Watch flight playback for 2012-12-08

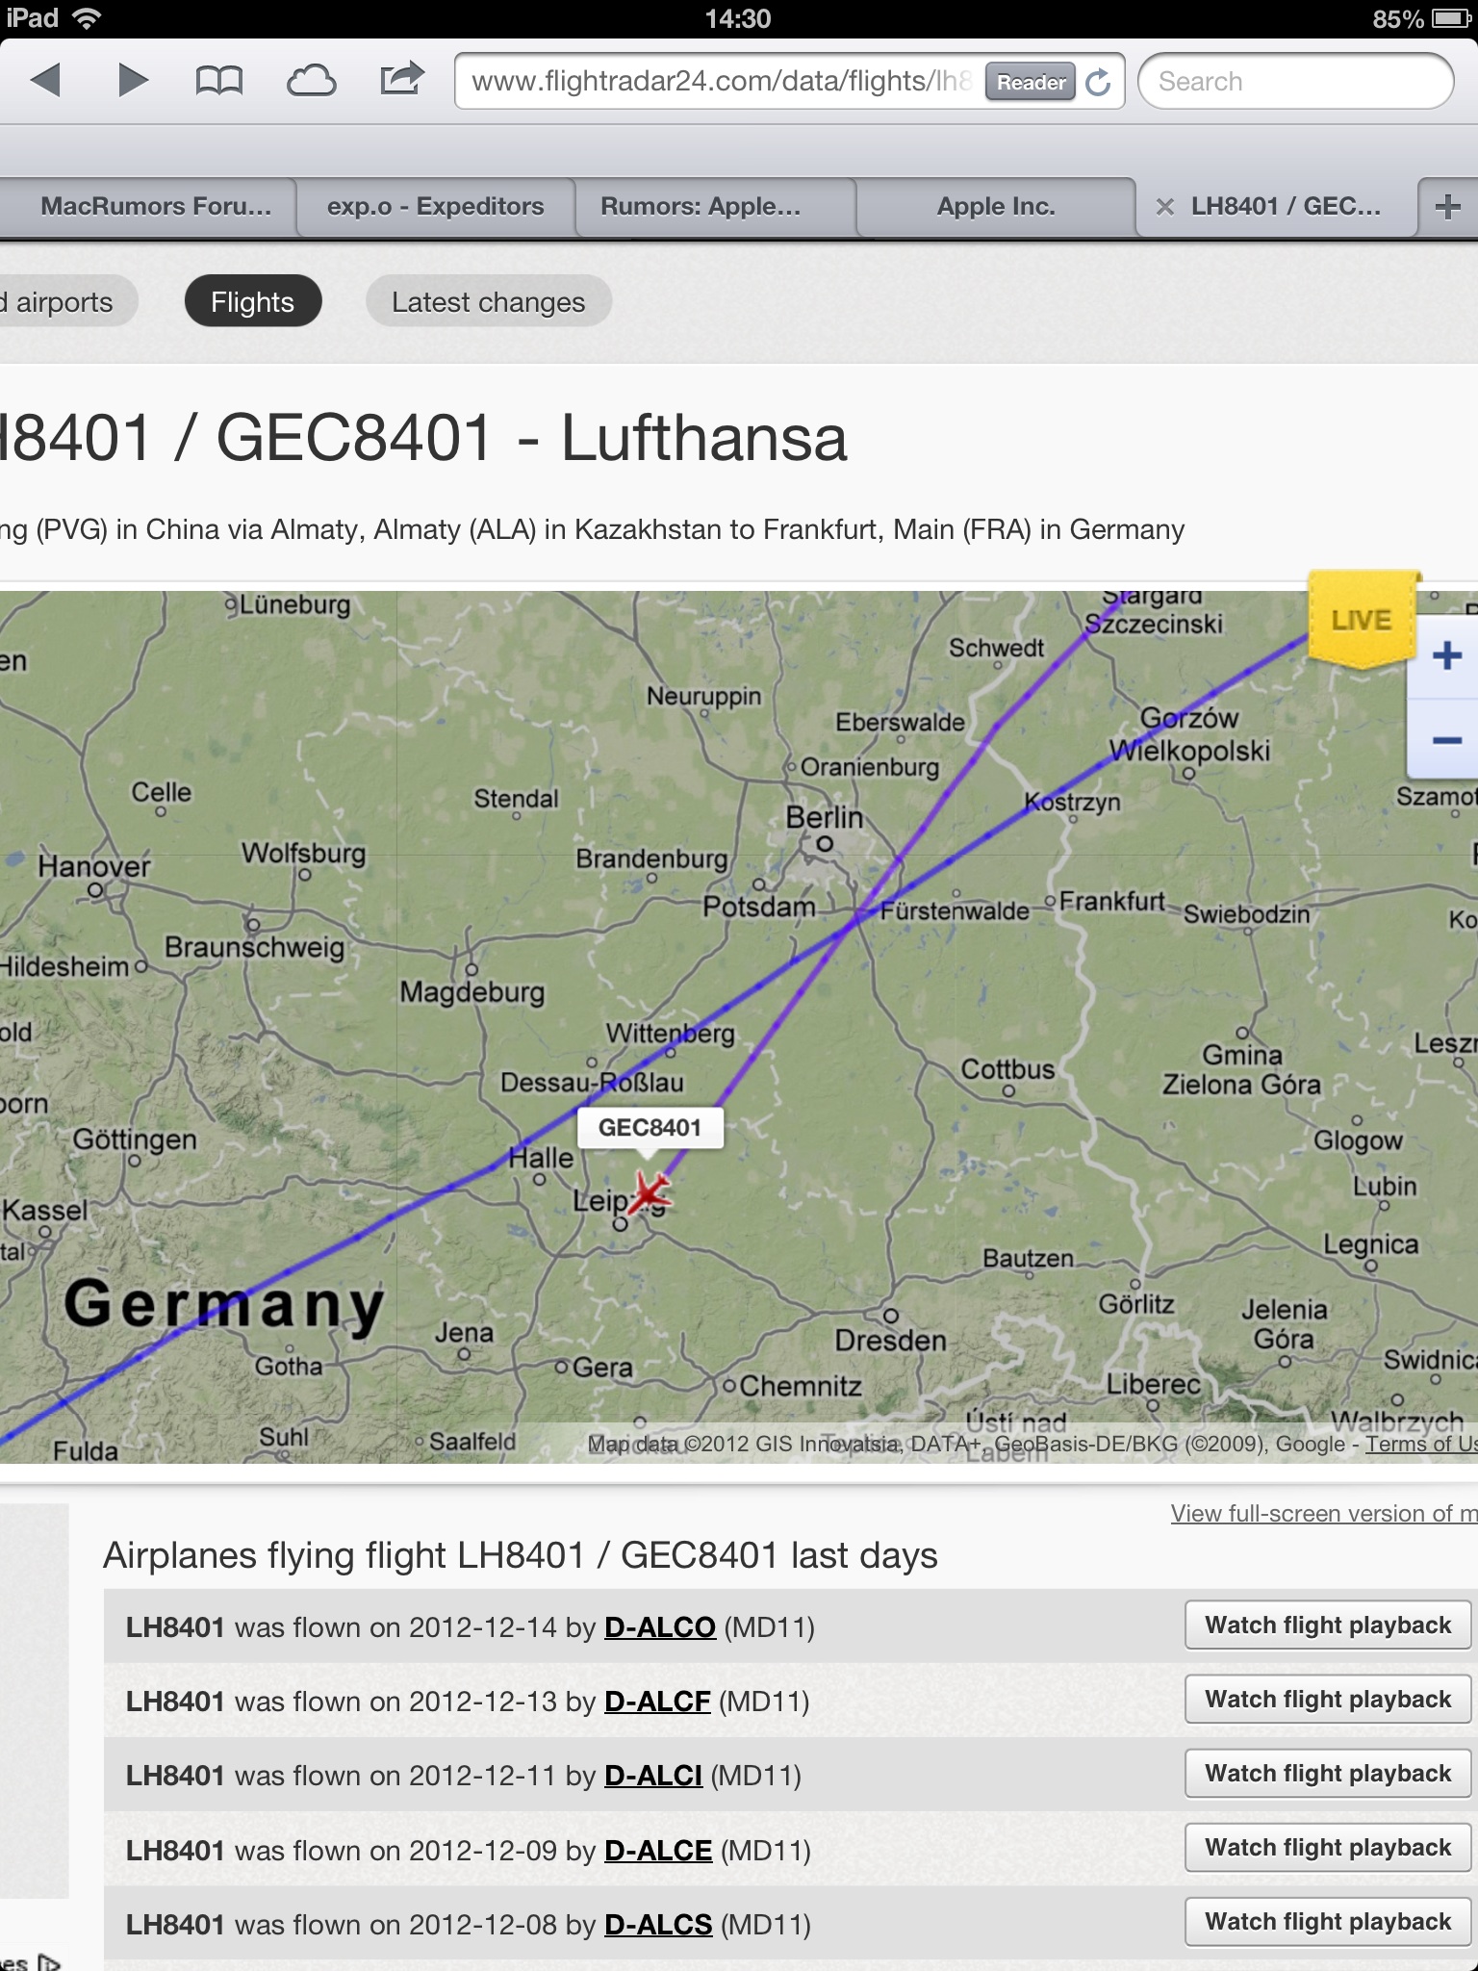pyautogui.click(x=1328, y=1922)
